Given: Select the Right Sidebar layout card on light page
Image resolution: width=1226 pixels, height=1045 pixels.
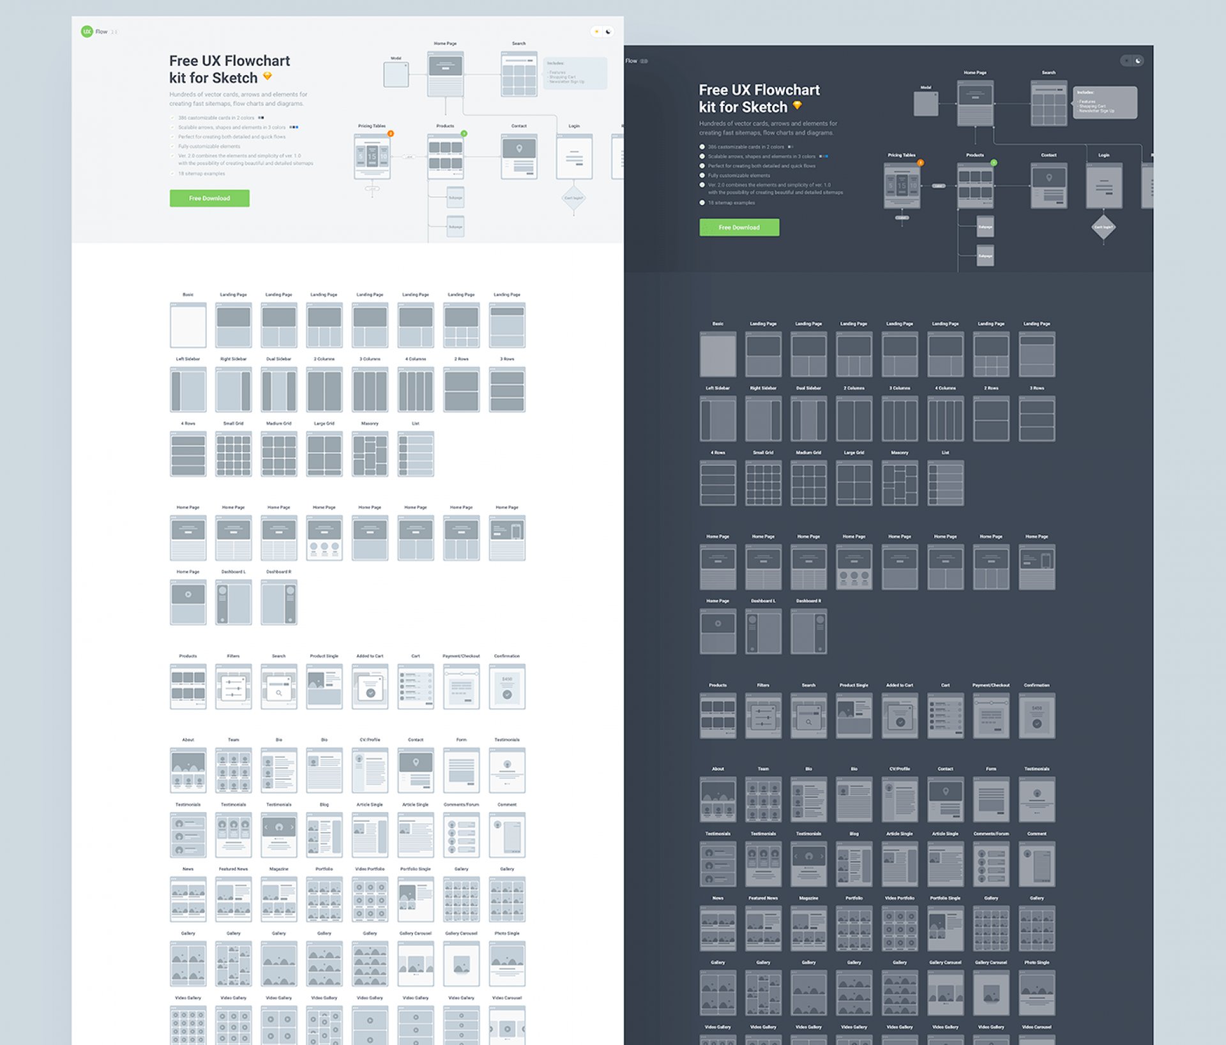Looking at the screenshot, I should coord(234,389).
